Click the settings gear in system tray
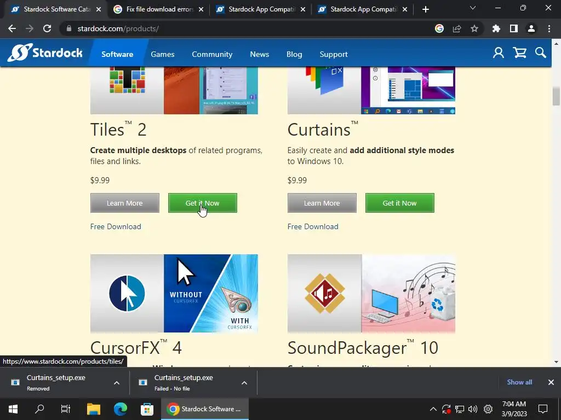This screenshot has width=561, height=420. coord(488,409)
